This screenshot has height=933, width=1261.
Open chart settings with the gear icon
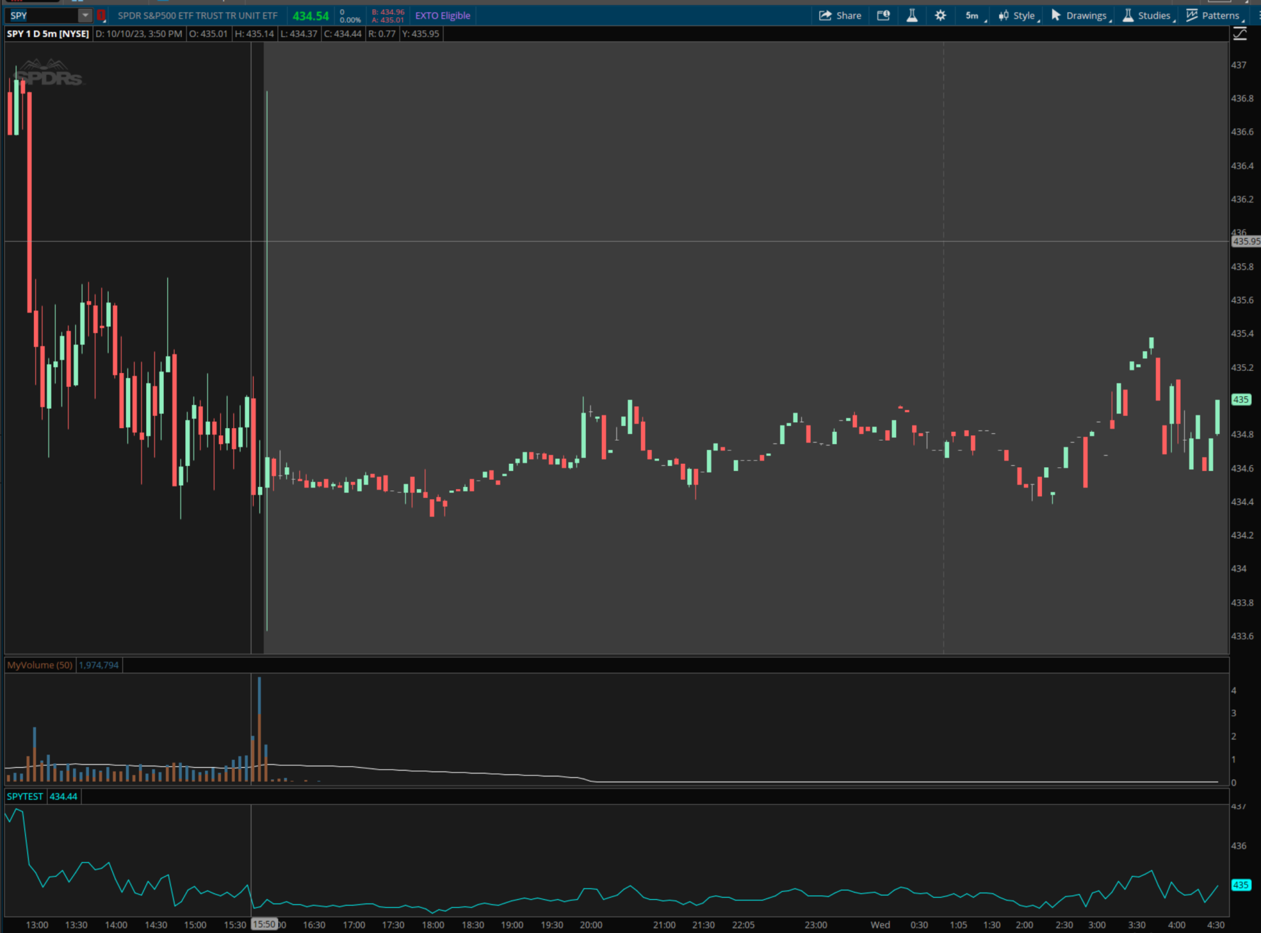(x=940, y=15)
